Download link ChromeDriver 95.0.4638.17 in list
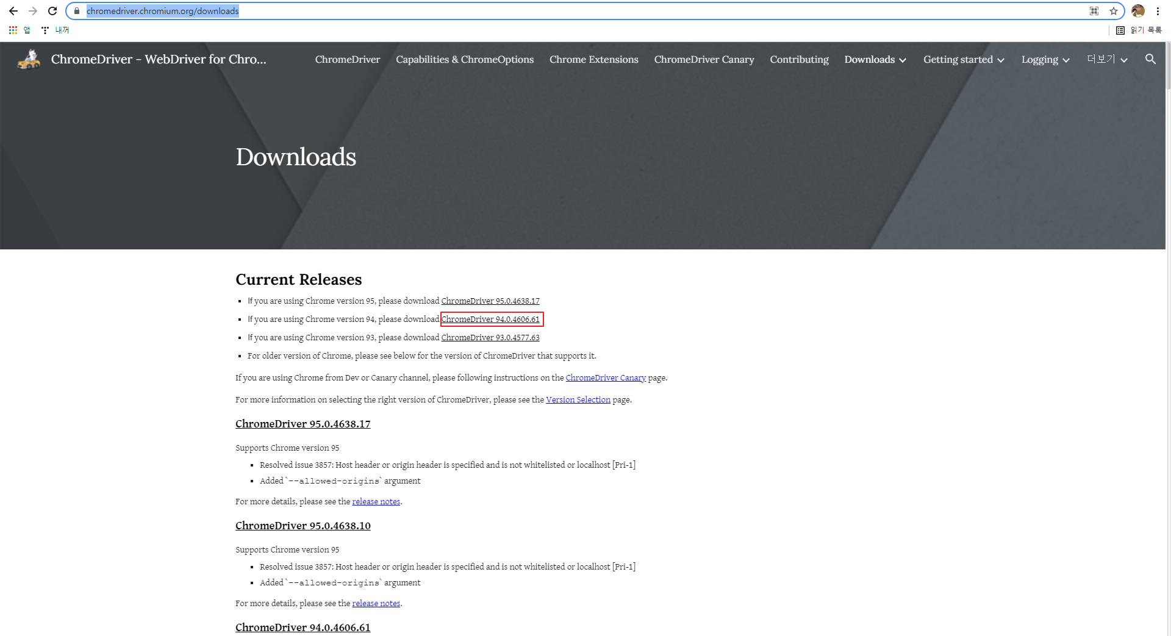Image resolution: width=1171 pixels, height=636 pixels. [490, 301]
